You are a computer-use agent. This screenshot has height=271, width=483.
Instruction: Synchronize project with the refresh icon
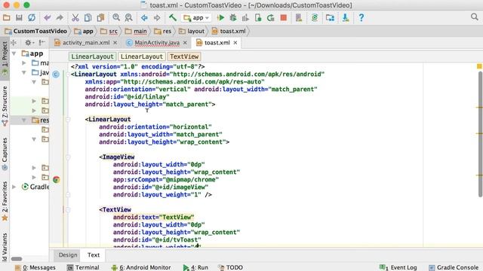click(x=32, y=18)
